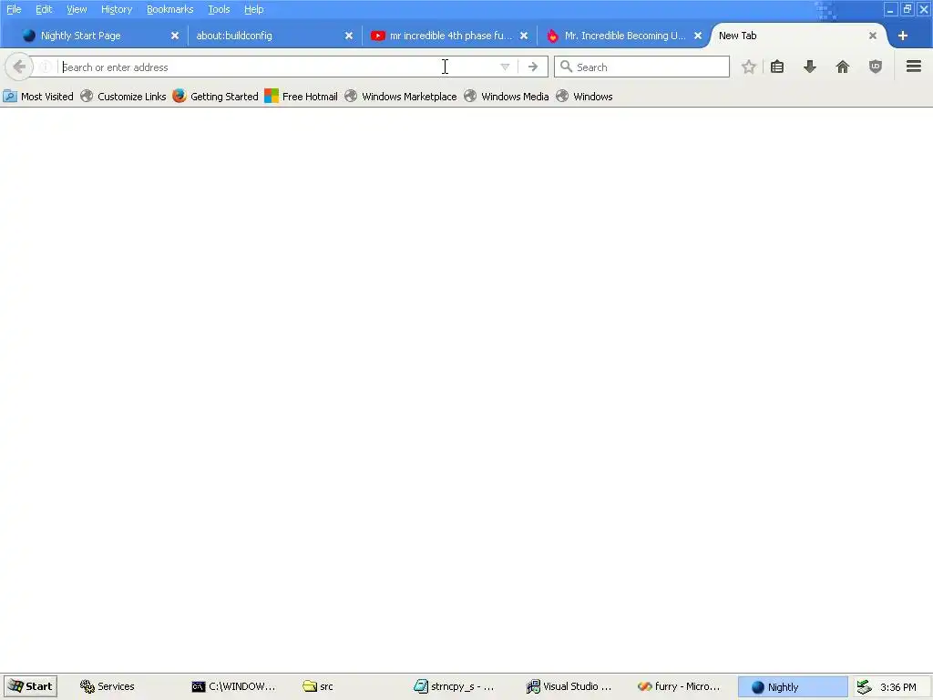Open the Help menu
This screenshot has width=933, height=700.
click(254, 9)
